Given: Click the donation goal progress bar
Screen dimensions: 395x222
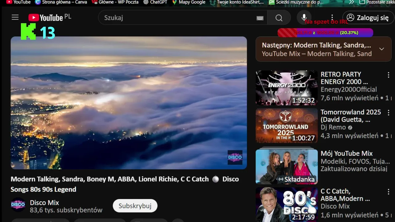Looking at the screenshot, I should pos(325,33).
